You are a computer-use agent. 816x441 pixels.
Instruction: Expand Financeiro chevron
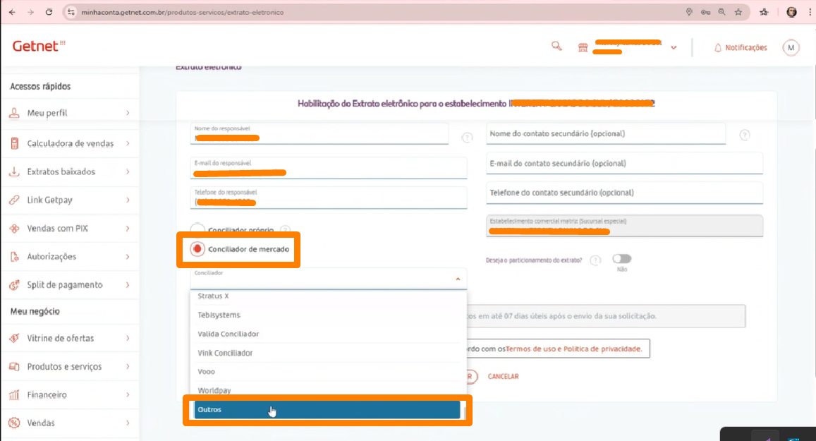point(128,394)
